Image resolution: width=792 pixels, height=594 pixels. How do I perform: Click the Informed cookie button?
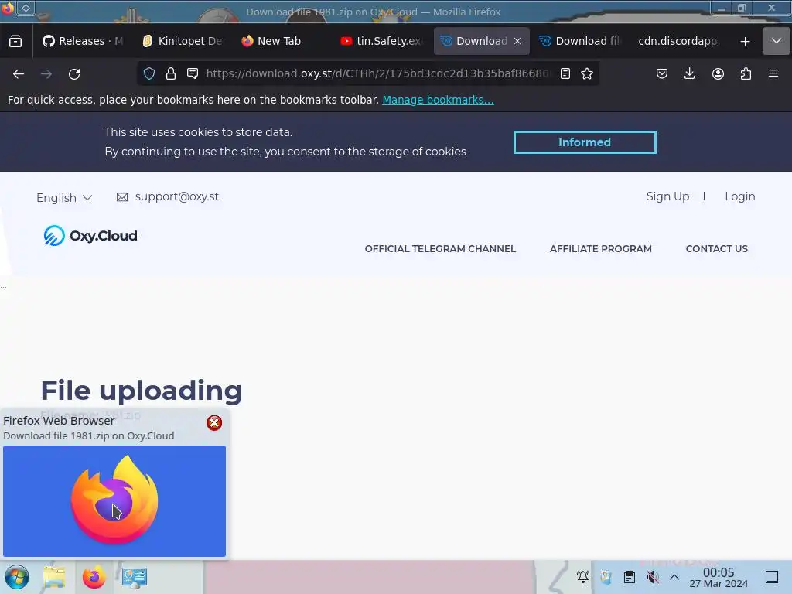pos(585,142)
